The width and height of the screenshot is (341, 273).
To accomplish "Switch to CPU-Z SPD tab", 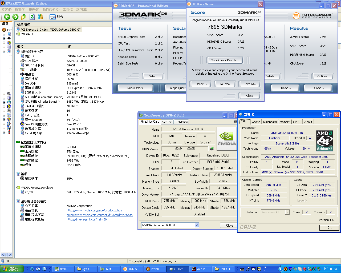I will pyautogui.click(x=296, y=122).
